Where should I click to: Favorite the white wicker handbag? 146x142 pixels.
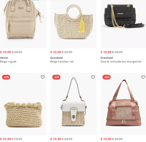93,77
